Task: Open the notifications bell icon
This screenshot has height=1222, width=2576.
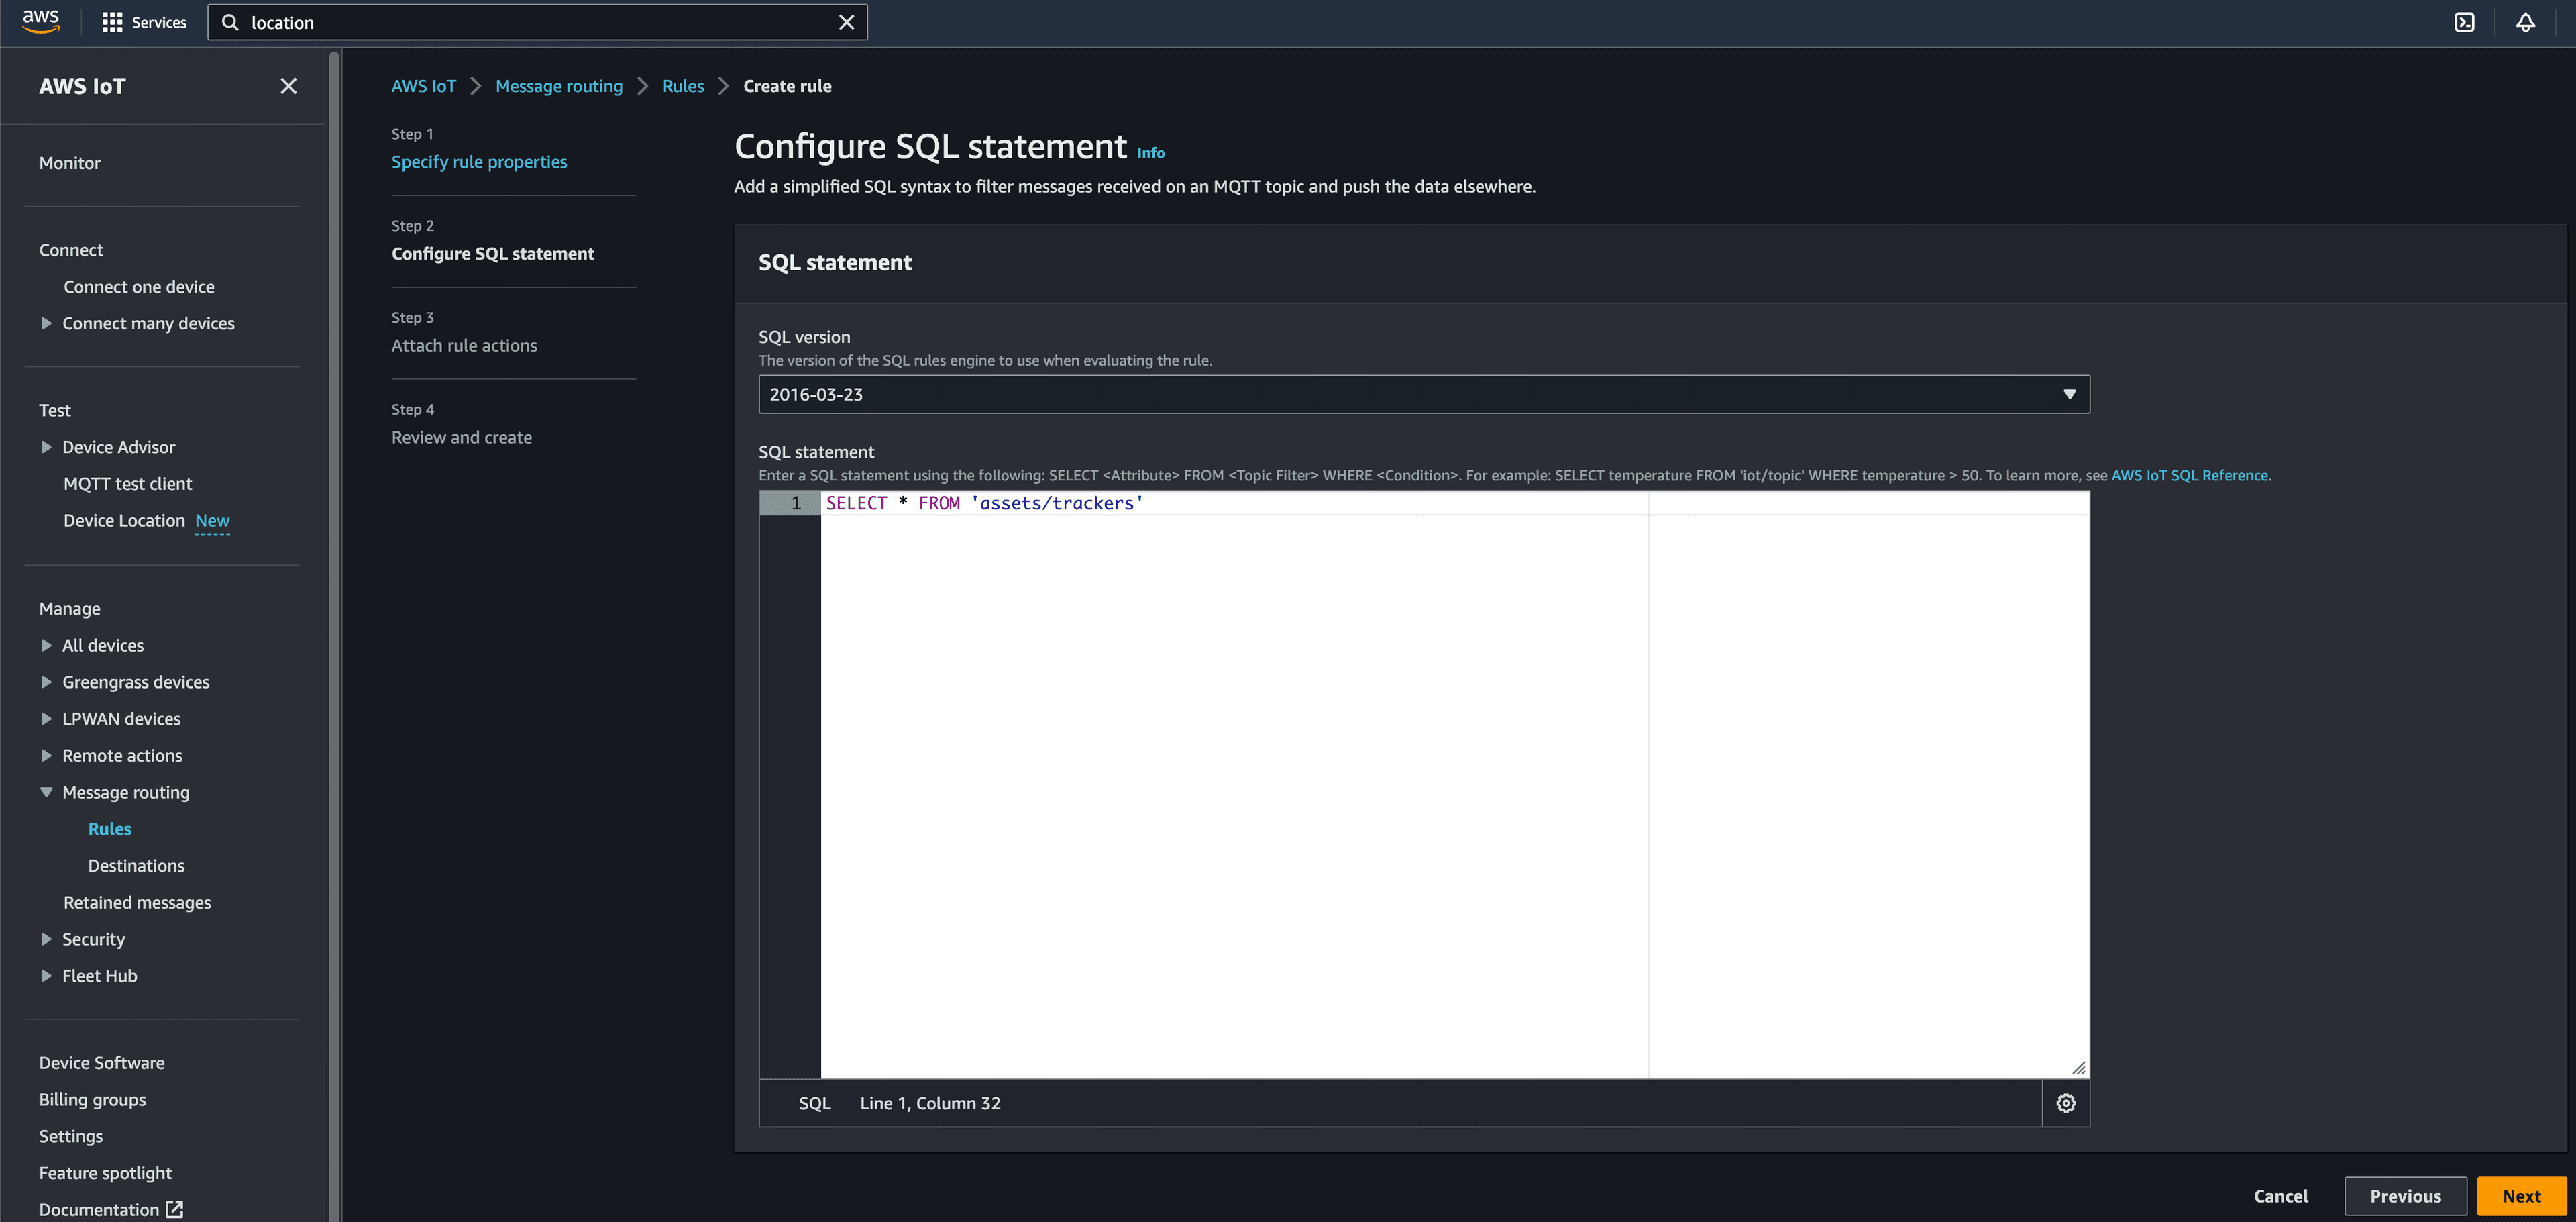Action: (x=2525, y=22)
